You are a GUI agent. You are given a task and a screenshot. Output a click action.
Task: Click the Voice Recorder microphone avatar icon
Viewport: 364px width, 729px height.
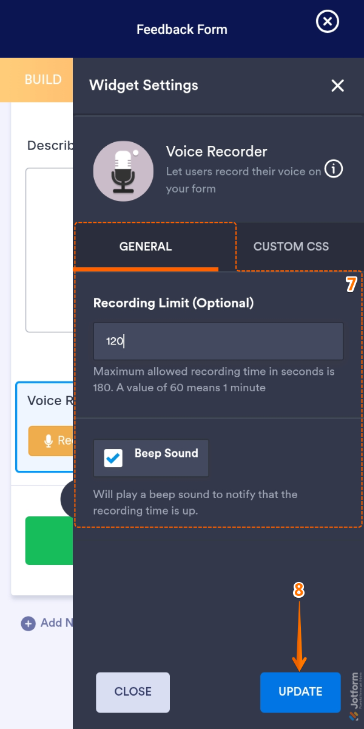click(123, 171)
